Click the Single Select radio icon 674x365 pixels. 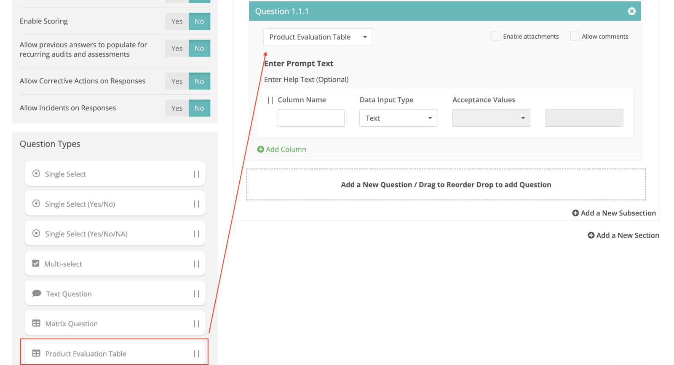[36, 173]
